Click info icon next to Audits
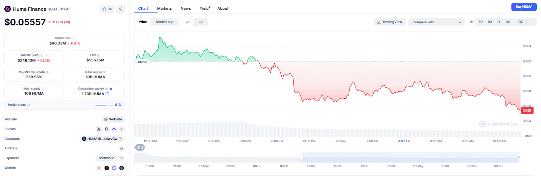The width and height of the screenshot is (541, 176). click(x=16, y=149)
